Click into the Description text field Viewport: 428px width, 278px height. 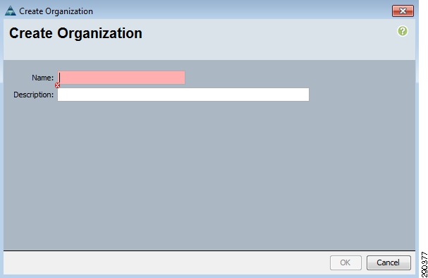pos(183,95)
